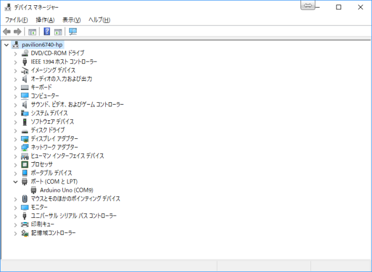Select the Arduino Uno (COM9) entry
Viewport: 372px width, 272px height.
[x=66, y=190]
